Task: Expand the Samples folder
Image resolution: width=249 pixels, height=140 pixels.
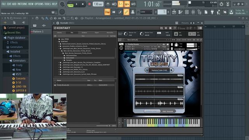Action: pos(62,60)
